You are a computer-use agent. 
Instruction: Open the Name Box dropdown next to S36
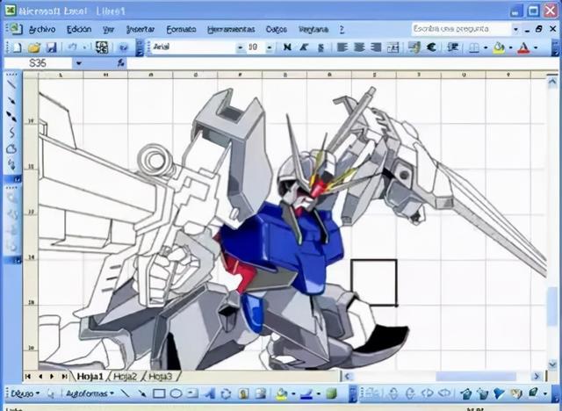(78, 63)
